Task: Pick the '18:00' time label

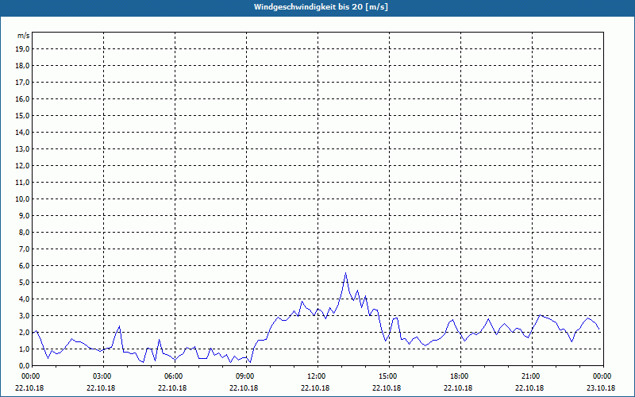Action: click(460, 376)
